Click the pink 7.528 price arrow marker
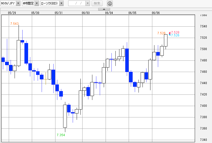The width and height of the screenshot is (212, 143). pyautogui.click(x=170, y=32)
